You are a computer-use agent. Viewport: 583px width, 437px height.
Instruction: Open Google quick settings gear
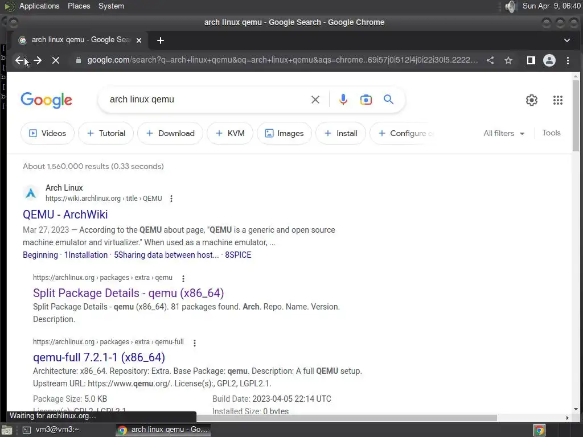tap(532, 100)
